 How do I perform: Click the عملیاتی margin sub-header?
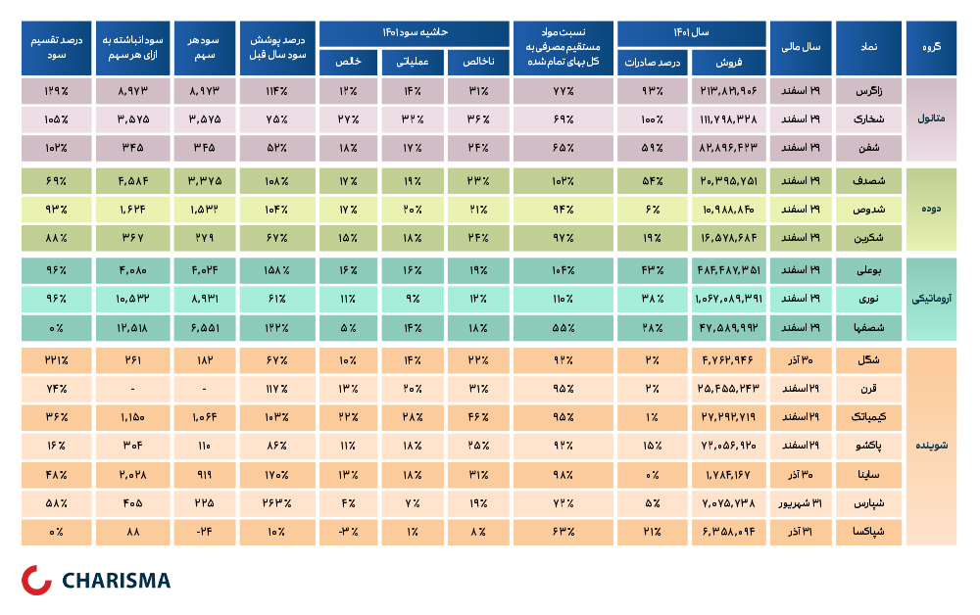point(413,63)
